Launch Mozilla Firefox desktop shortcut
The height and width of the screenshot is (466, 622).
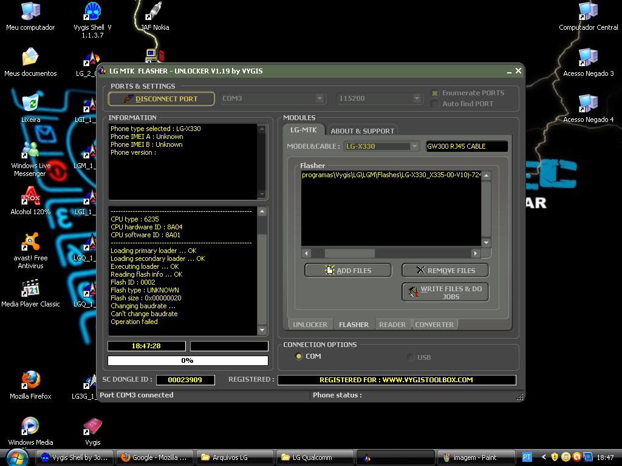click(x=30, y=385)
